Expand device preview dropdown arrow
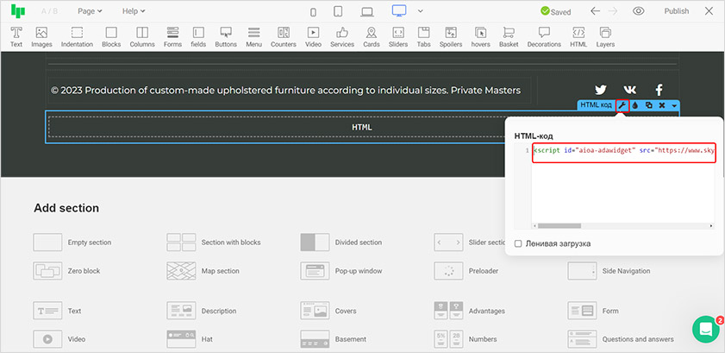This screenshot has height=353, width=725. point(421,11)
